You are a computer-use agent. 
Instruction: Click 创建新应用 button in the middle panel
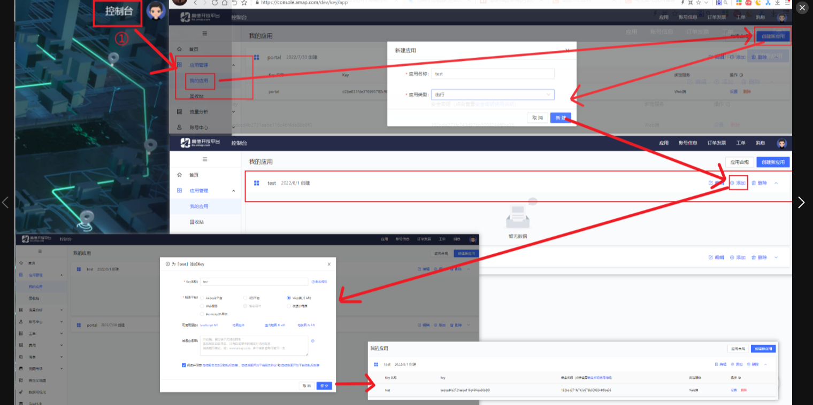773,162
